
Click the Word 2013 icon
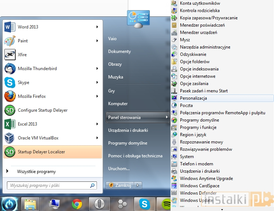pyautogui.click(x=9, y=27)
